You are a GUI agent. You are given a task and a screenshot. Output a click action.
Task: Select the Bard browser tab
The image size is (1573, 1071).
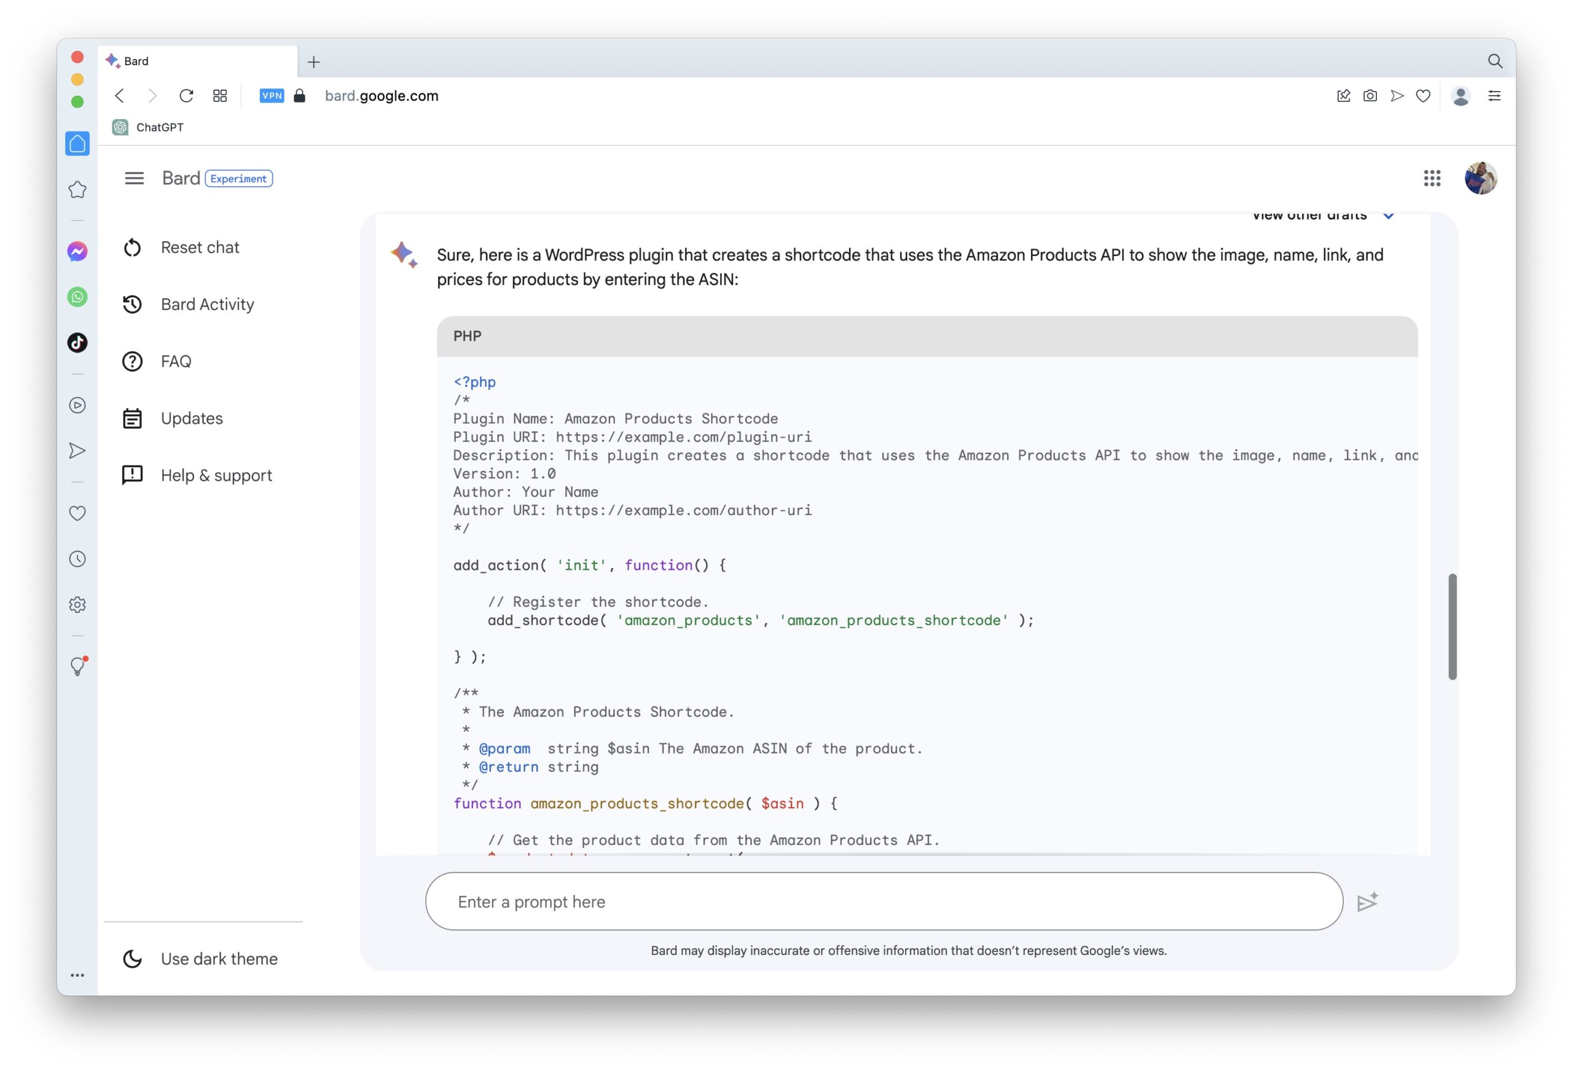197,61
